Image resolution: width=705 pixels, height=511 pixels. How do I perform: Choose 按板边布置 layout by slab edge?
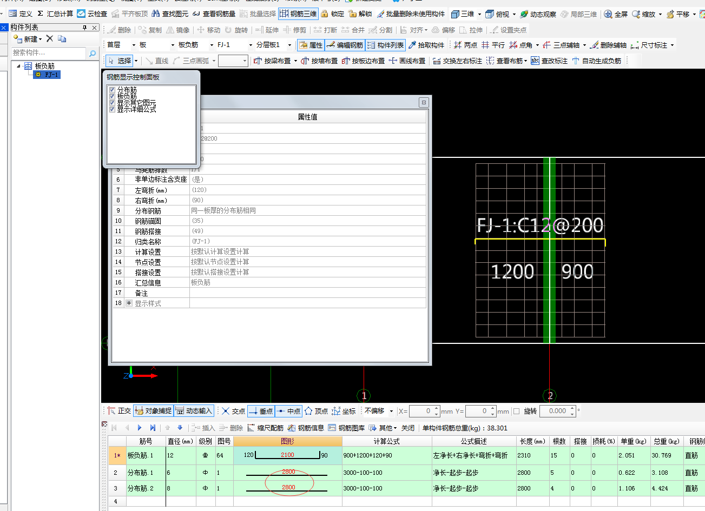(x=363, y=61)
